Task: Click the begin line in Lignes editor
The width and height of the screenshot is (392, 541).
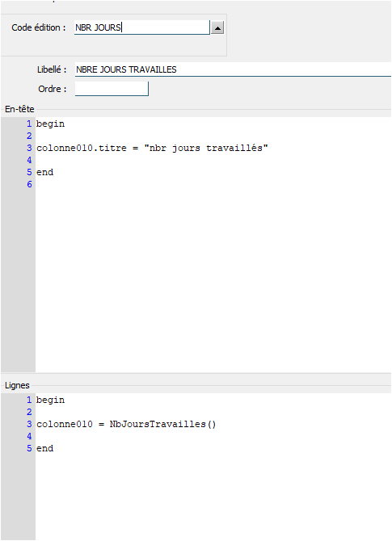Action: pos(50,400)
